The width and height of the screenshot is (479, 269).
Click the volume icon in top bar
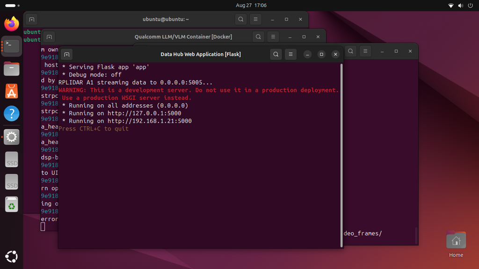[461, 6]
